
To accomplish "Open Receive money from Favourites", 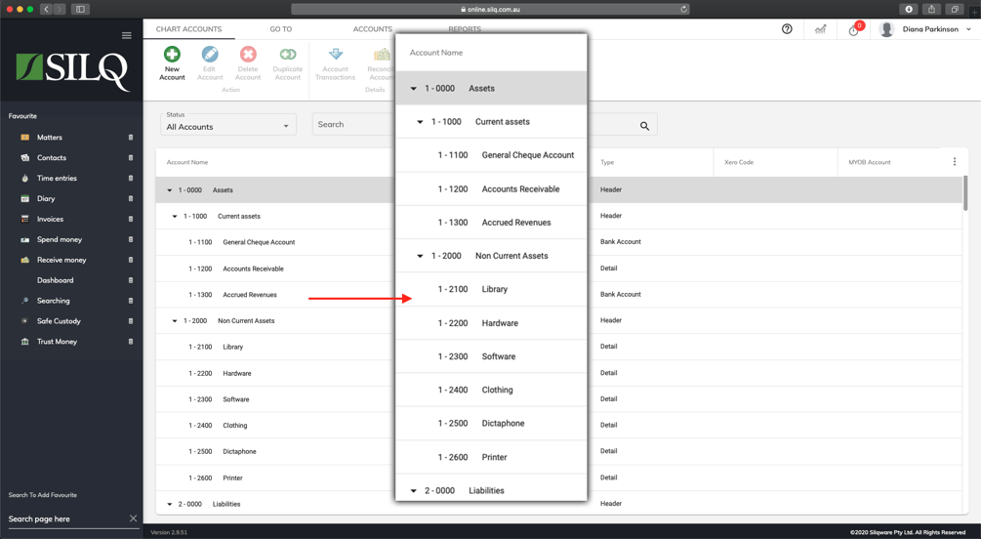I will tap(61, 260).
